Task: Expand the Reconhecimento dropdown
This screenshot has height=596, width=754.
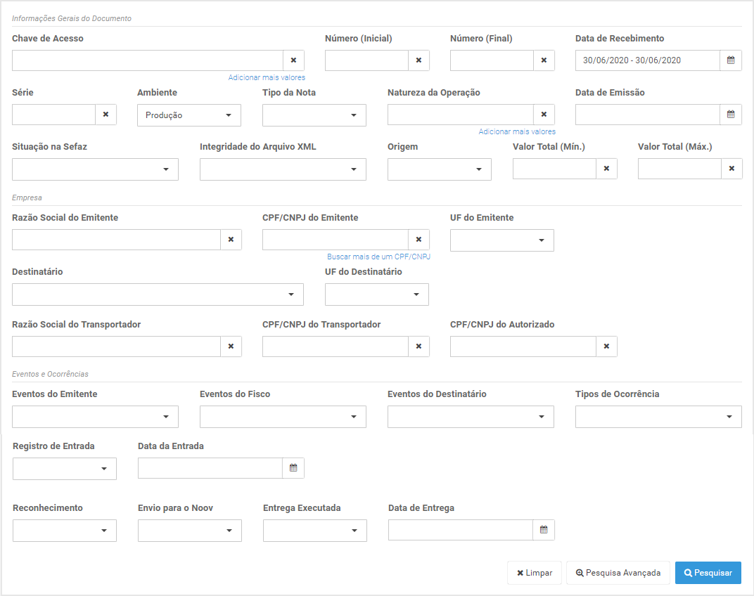Action: [65, 531]
